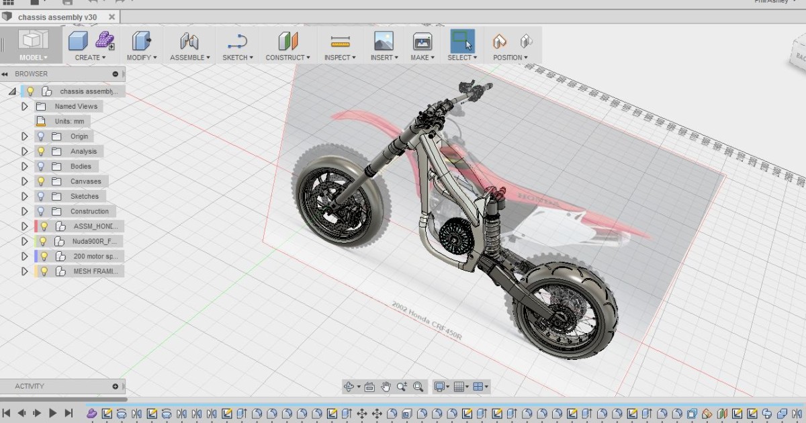Toggle visibility of the Canvases folder
Image resolution: width=806 pixels, height=423 pixels.
41,181
